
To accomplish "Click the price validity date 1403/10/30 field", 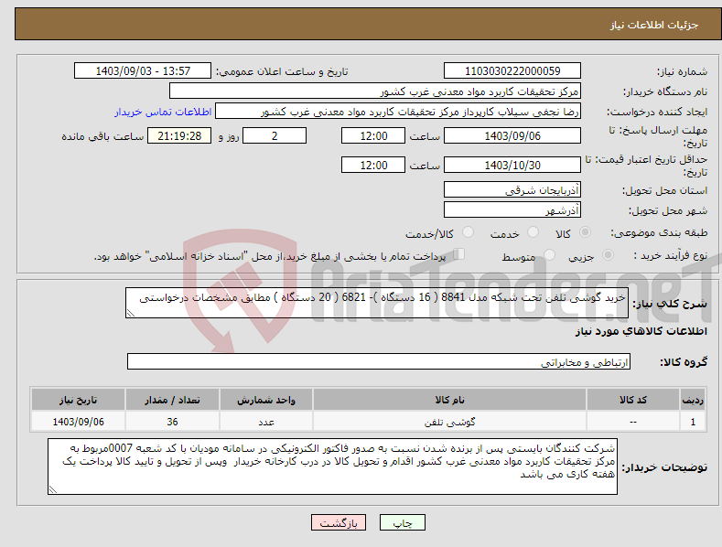I will tap(512, 165).
